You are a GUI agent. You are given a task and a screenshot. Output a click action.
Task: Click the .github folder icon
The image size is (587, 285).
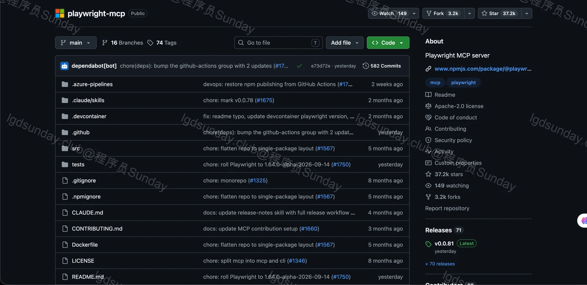65,133
